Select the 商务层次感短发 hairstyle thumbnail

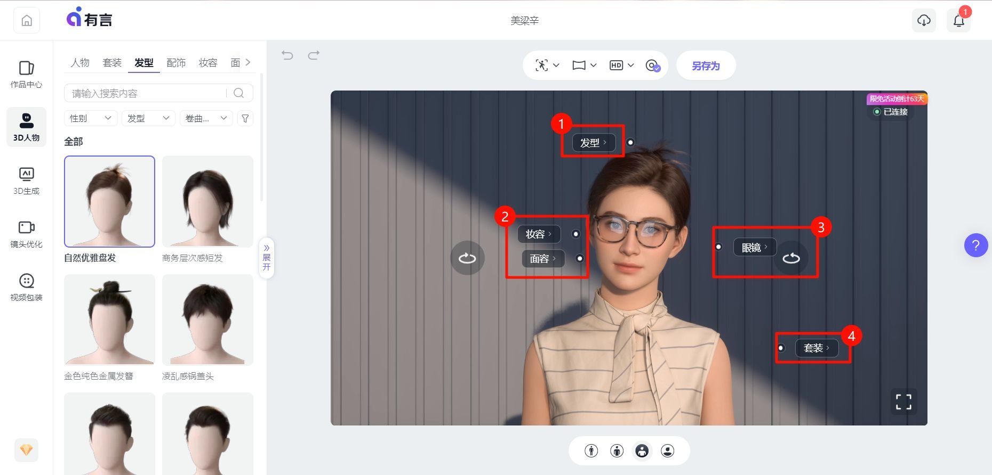click(x=207, y=201)
